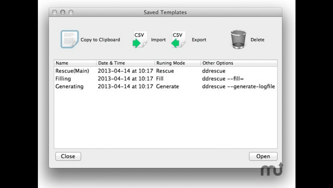Click the Fill running mode cell
The width and height of the screenshot is (333, 188).
pyautogui.click(x=160, y=79)
